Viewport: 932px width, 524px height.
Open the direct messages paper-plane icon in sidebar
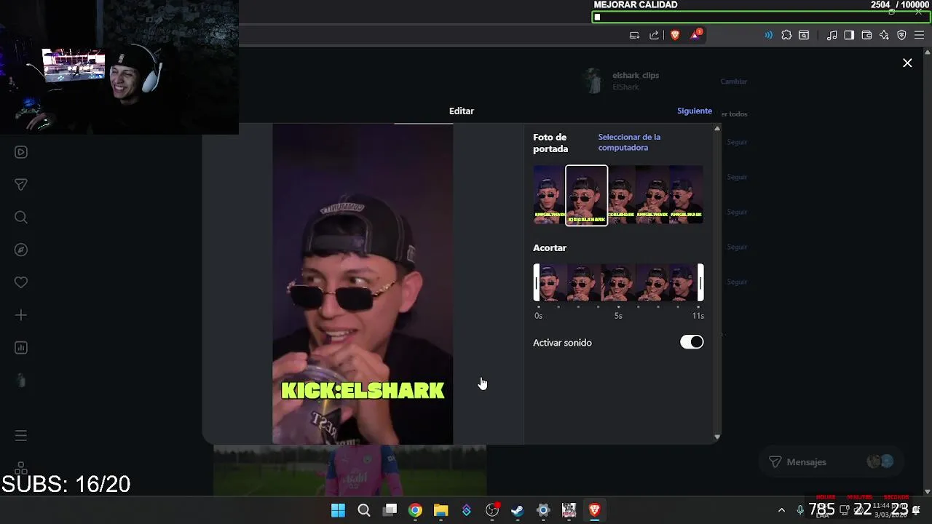coord(21,185)
